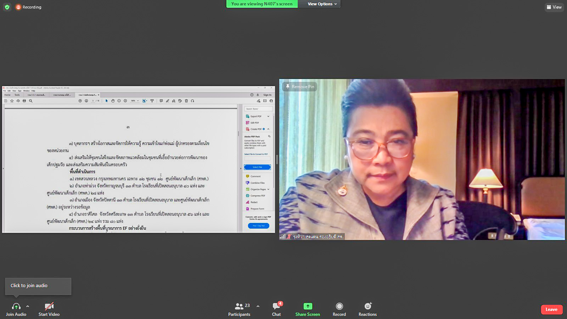Leave the meeting
This screenshot has height=319, width=567.
pyautogui.click(x=551, y=309)
